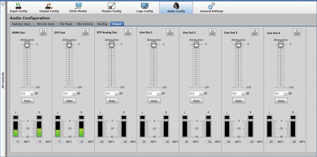
Task: Mute the HDMI Out channel
Action: [27, 101]
